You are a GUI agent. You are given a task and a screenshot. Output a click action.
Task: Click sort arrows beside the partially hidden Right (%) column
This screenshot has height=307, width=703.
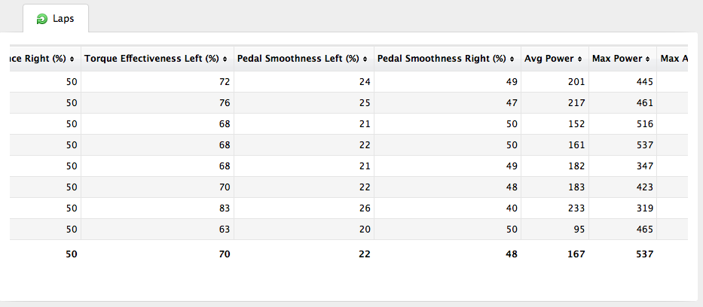point(72,59)
